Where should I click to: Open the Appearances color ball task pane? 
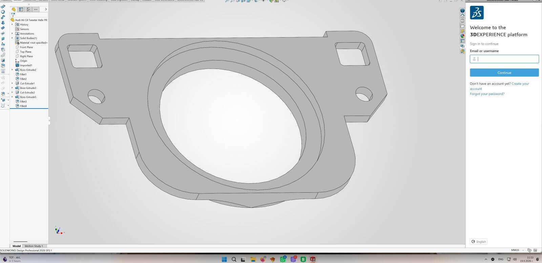tap(462, 36)
